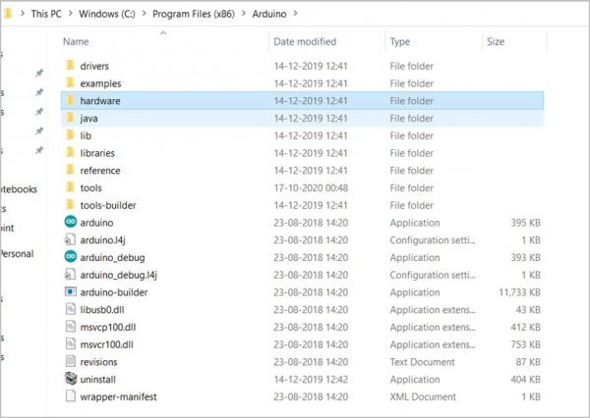This screenshot has width=590, height=418.
Task: Click the arduino-builder application icon
Action: (x=71, y=291)
